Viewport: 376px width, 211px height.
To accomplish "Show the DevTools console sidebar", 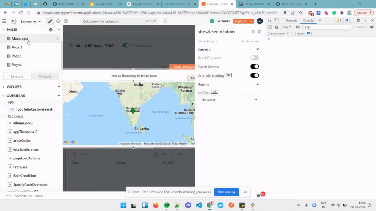I will [x=270, y=27].
